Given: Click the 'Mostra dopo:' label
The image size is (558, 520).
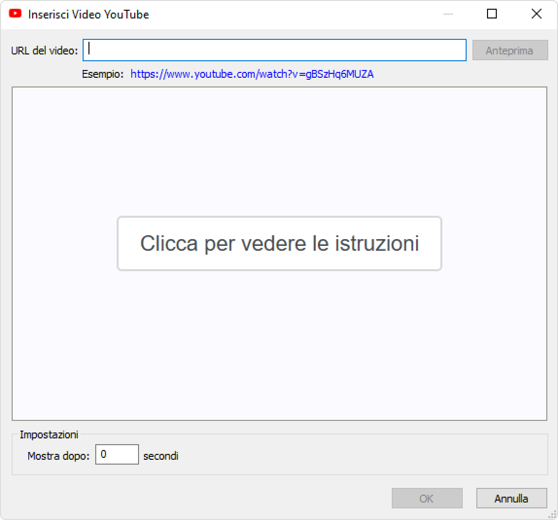Looking at the screenshot, I should click(59, 456).
